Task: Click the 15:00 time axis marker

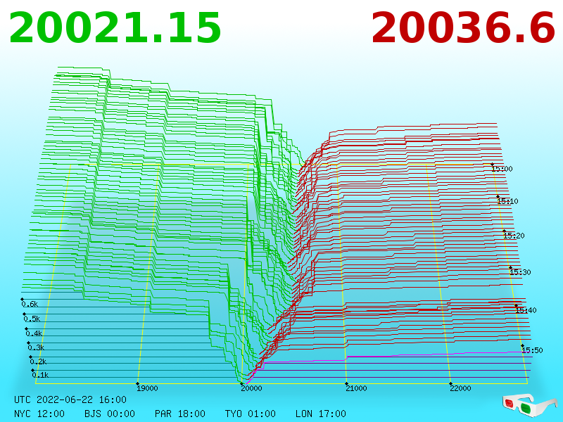Action: coord(502,169)
